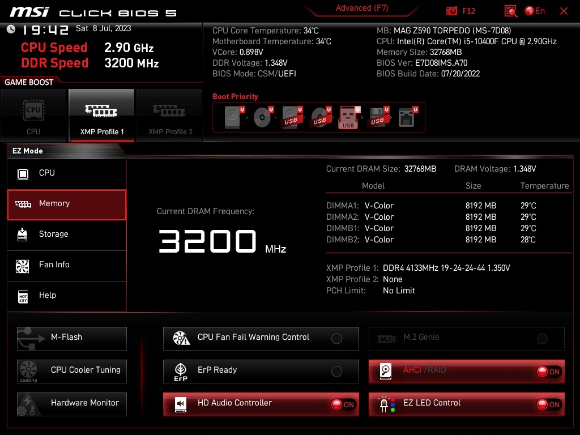Select the highlighted USB key boot device
Image resolution: width=580 pixels, height=435 pixels.
coord(349,118)
